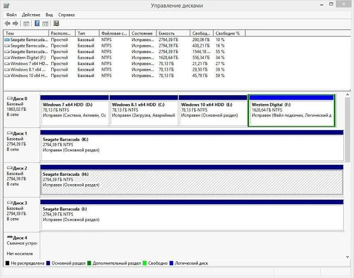Click the 29,50 ГБ free space cell
The width and height of the screenshot is (354, 278).
pyautogui.click(x=200, y=69)
